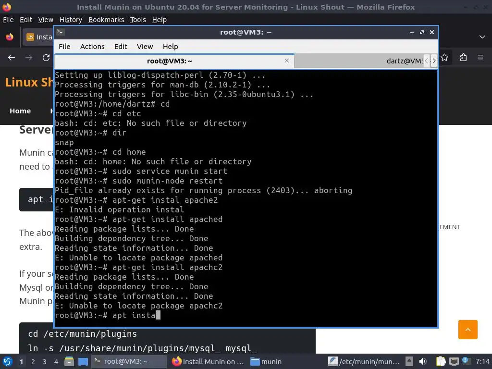
Task: Open the update notification tray icon
Action: [466, 360]
